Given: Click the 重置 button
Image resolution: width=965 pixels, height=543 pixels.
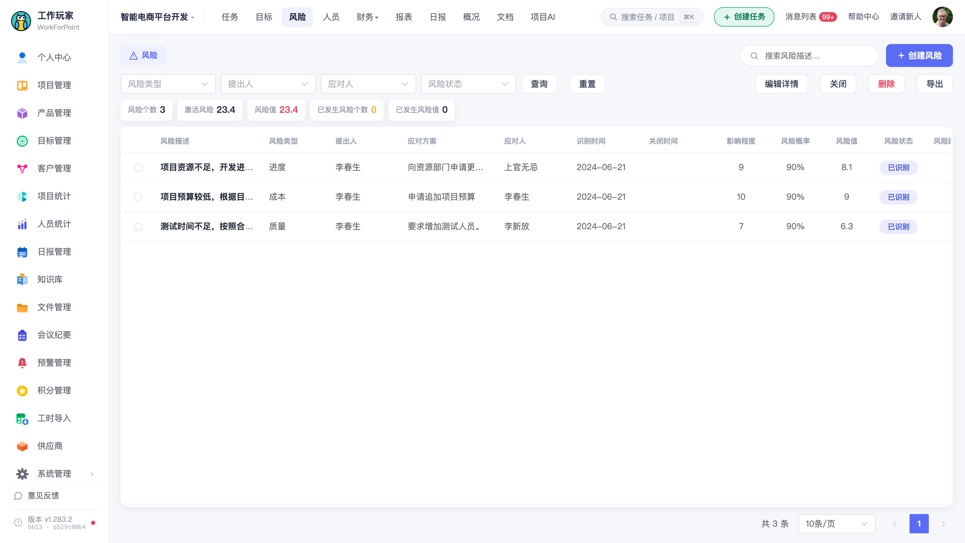Looking at the screenshot, I should pos(587,84).
